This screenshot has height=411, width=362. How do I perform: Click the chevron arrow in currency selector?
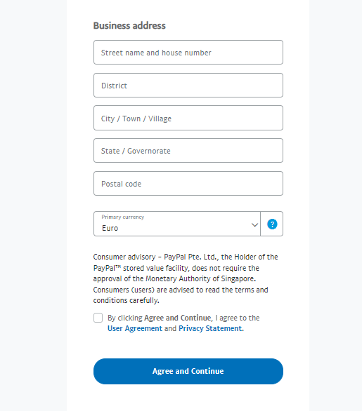(254, 225)
